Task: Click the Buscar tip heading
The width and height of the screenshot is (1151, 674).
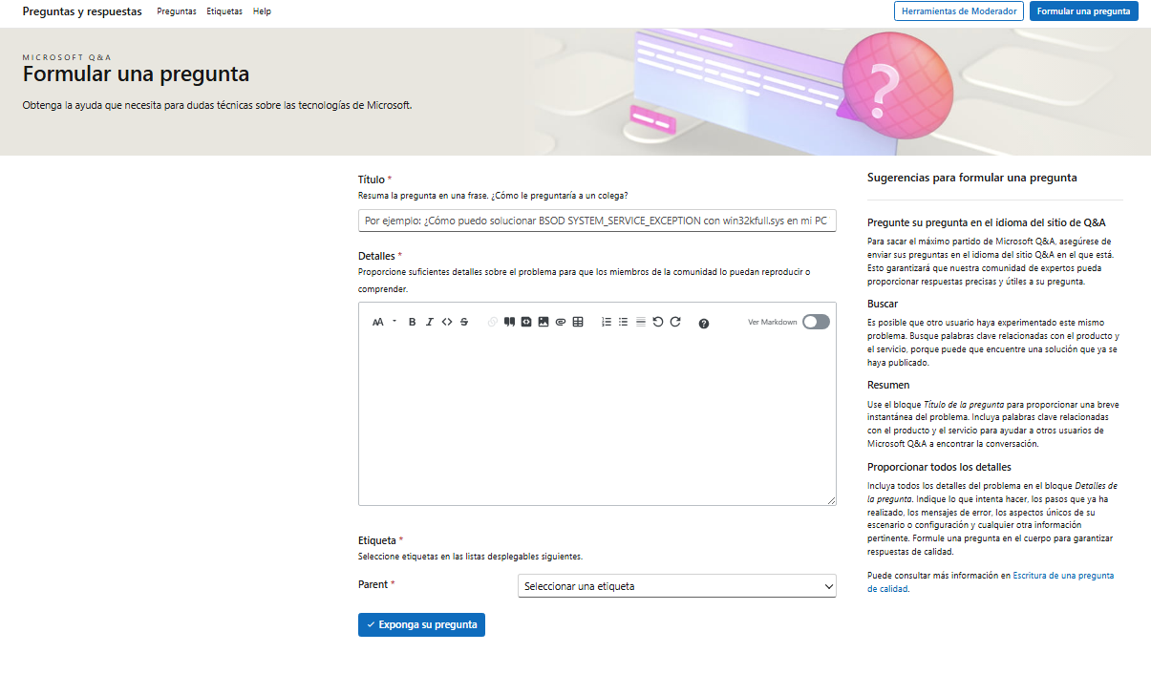Action: (x=882, y=304)
